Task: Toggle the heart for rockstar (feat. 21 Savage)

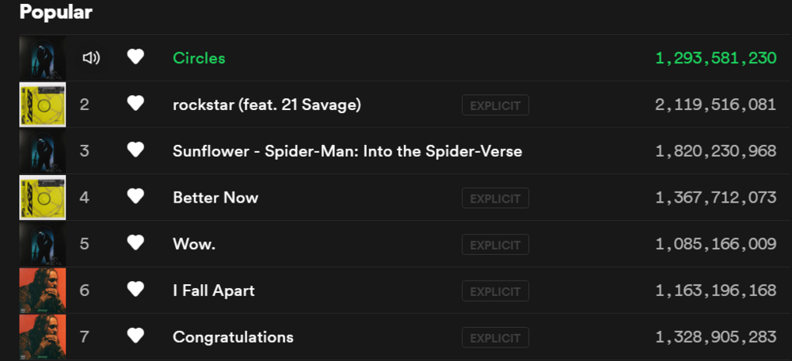Action: (135, 104)
